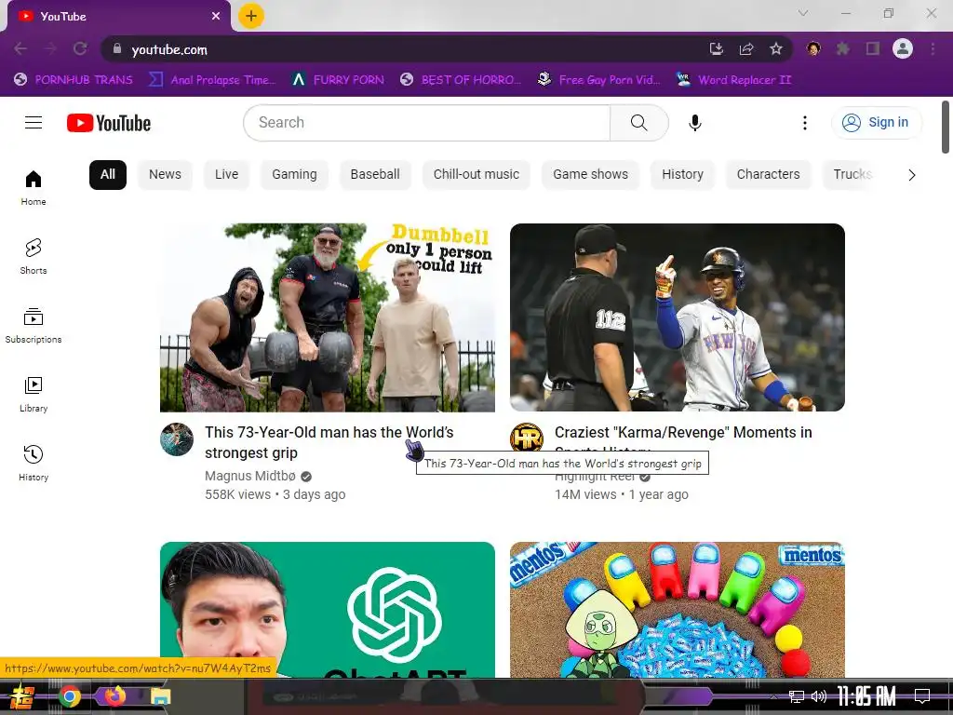Close the YouTube browser tab

coord(216,16)
